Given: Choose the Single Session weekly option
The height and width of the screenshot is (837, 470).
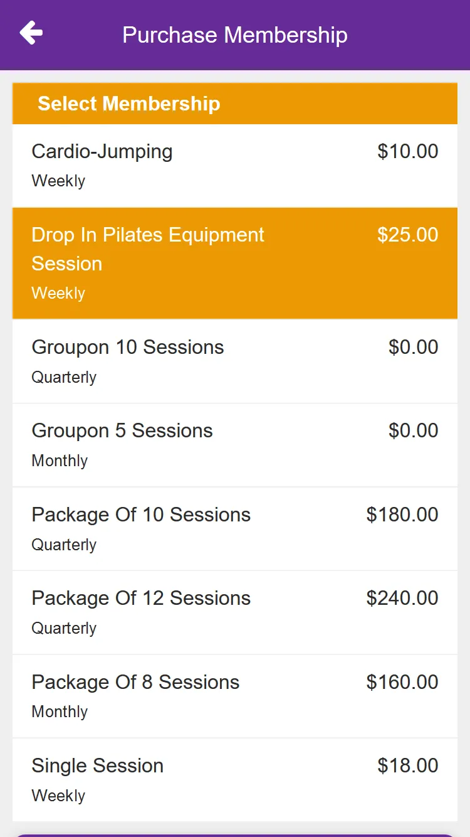Looking at the screenshot, I should (x=235, y=780).
